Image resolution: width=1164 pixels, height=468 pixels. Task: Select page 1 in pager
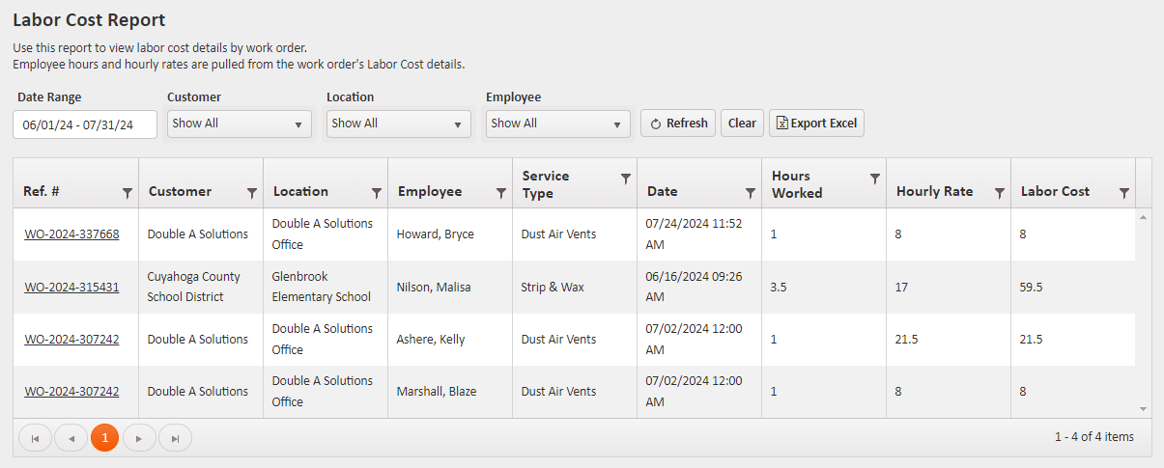(x=105, y=438)
